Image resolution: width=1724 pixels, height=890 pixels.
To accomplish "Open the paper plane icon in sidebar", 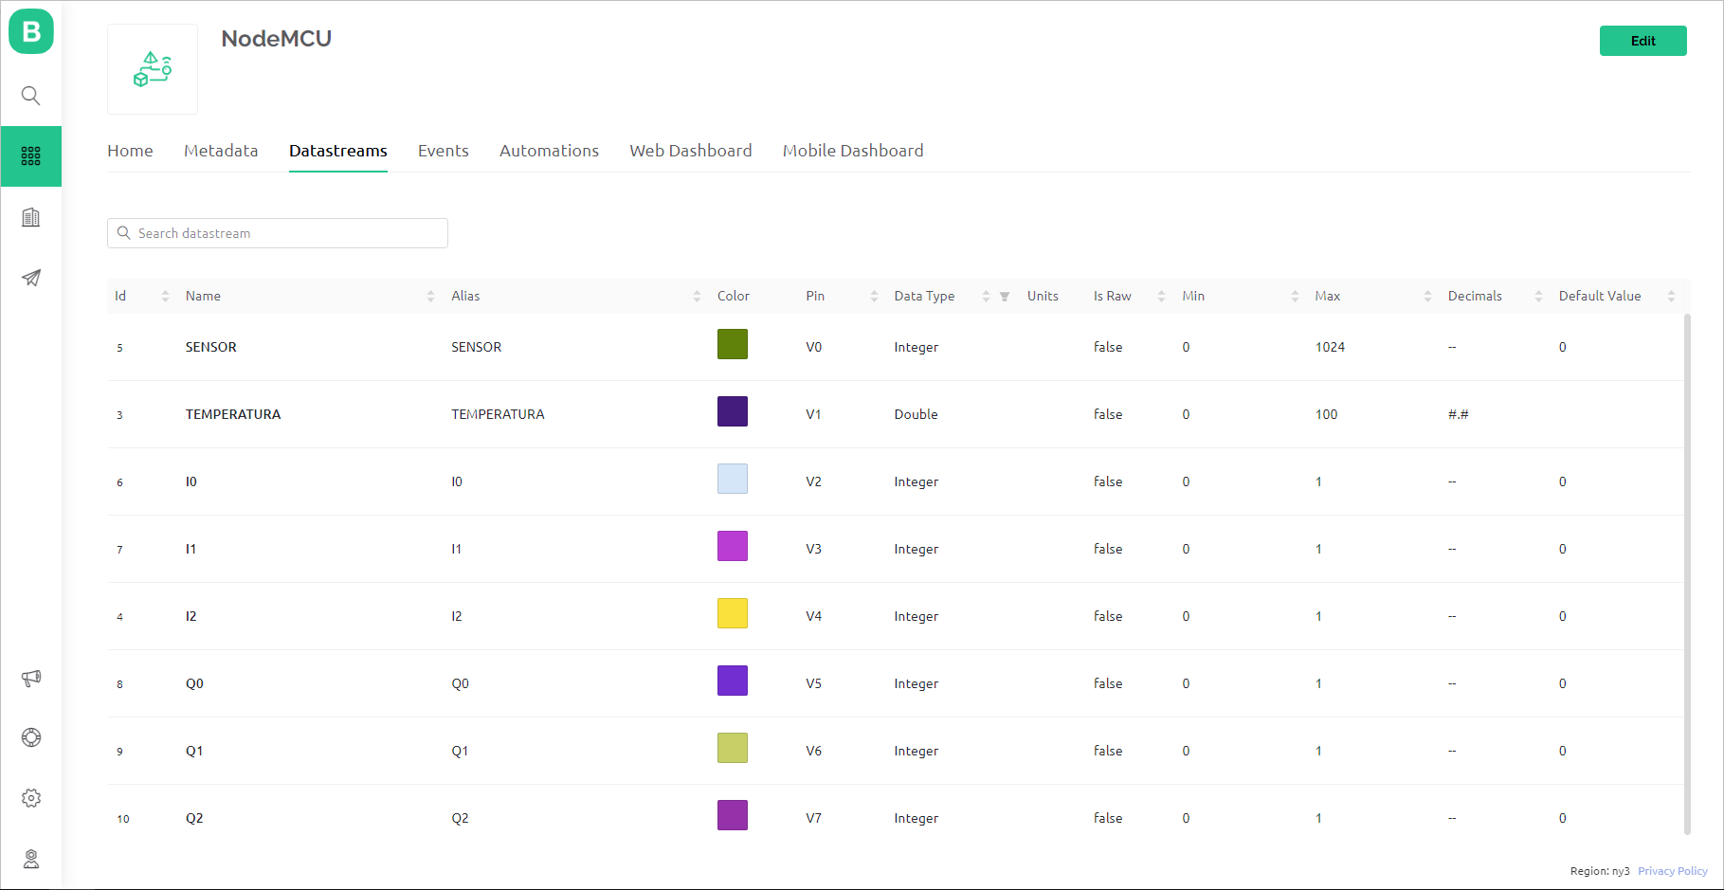I will point(31,278).
